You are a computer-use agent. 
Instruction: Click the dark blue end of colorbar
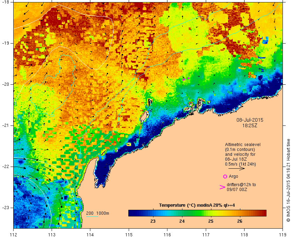tap(133, 213)
